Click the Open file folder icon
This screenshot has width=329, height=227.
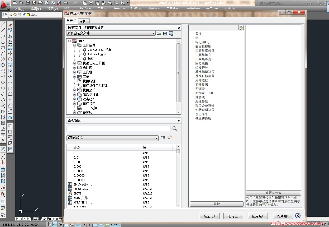pyautogui.click(x=21, y=3)
